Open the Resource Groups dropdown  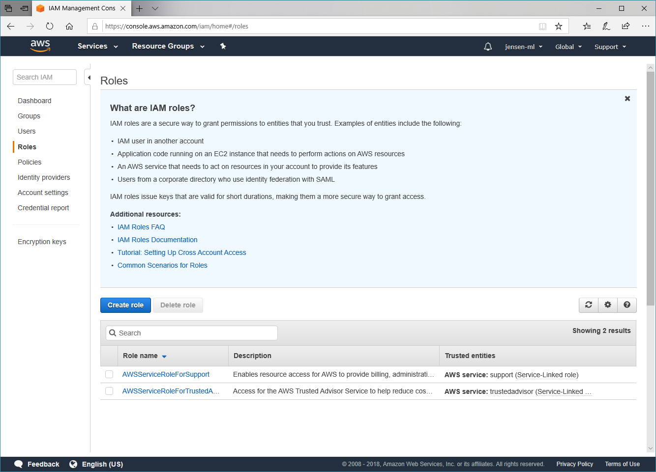tap(168, 46)
